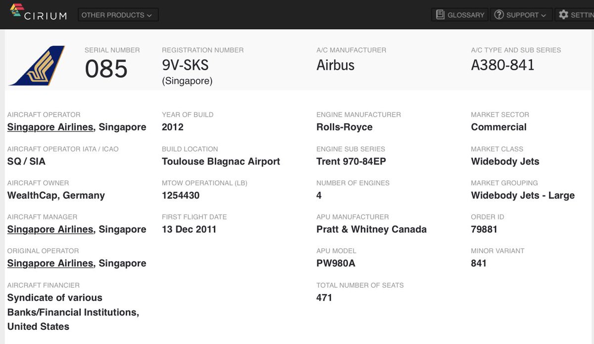
Task: Select order ID 79881
Action: coord(484,229)
